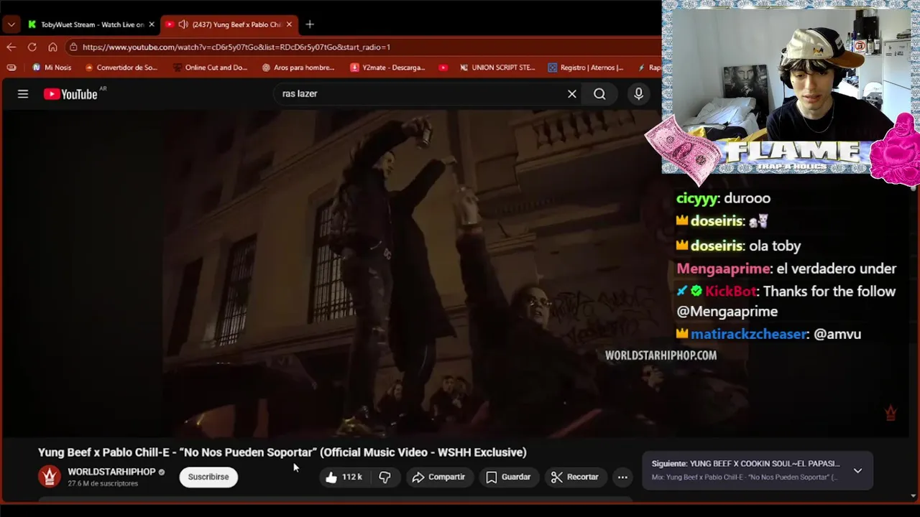
Task: Click the Recortar clip button
Action: point(574,477)
